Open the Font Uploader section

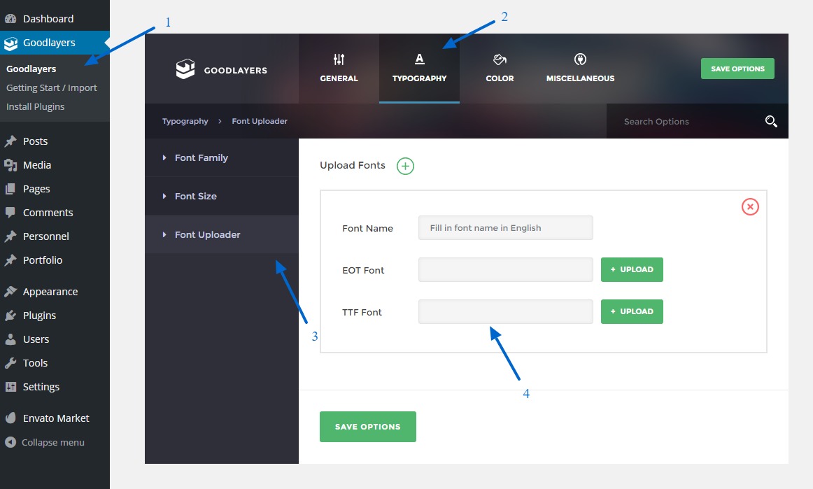(x=207, y=235)
